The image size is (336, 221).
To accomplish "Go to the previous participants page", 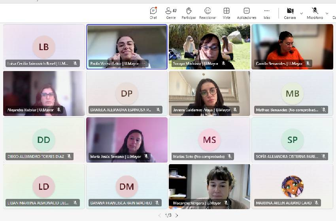I will pos(159,215).
